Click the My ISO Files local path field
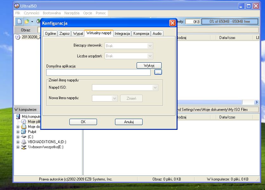This screenshot has width=265, height=190. pyautogui.click(x=218, y=110)
